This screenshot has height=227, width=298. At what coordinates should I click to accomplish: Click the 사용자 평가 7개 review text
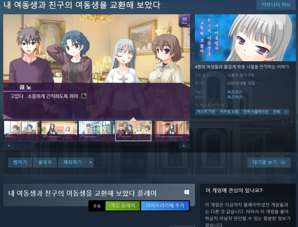(x=240, y=75)
